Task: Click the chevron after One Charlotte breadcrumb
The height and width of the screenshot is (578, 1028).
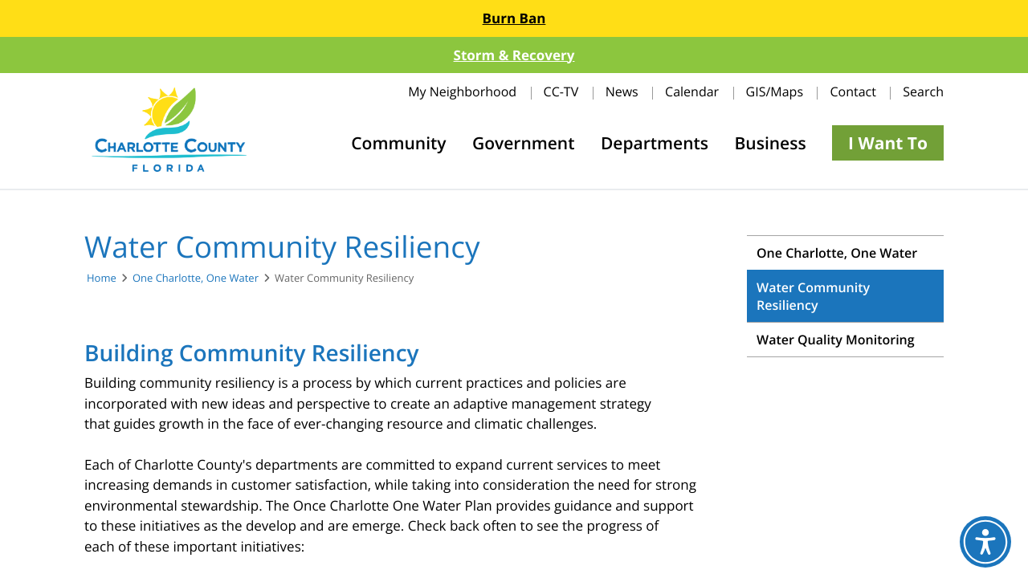Action: [267, 278]
